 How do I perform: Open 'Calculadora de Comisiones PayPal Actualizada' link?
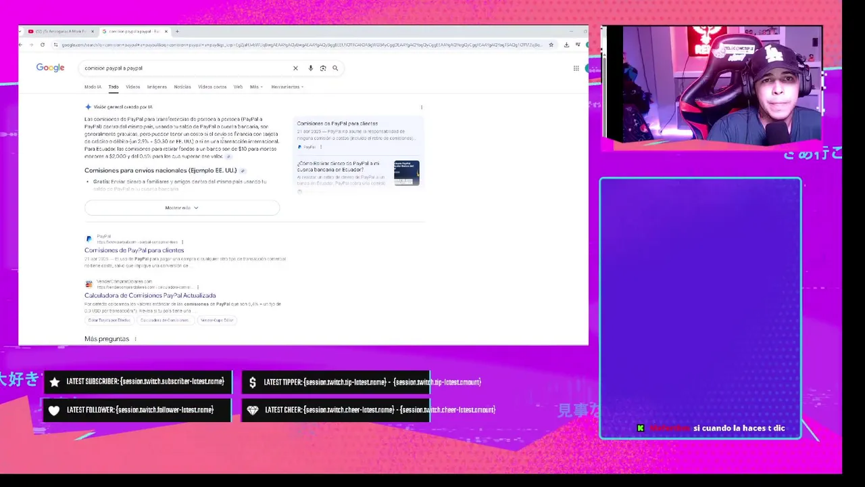150,296
